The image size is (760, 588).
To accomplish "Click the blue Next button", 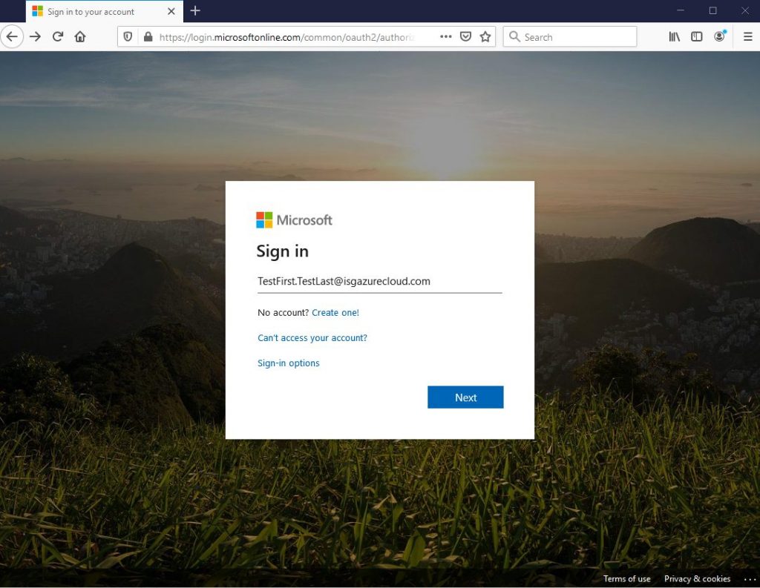I will [465, 397].
